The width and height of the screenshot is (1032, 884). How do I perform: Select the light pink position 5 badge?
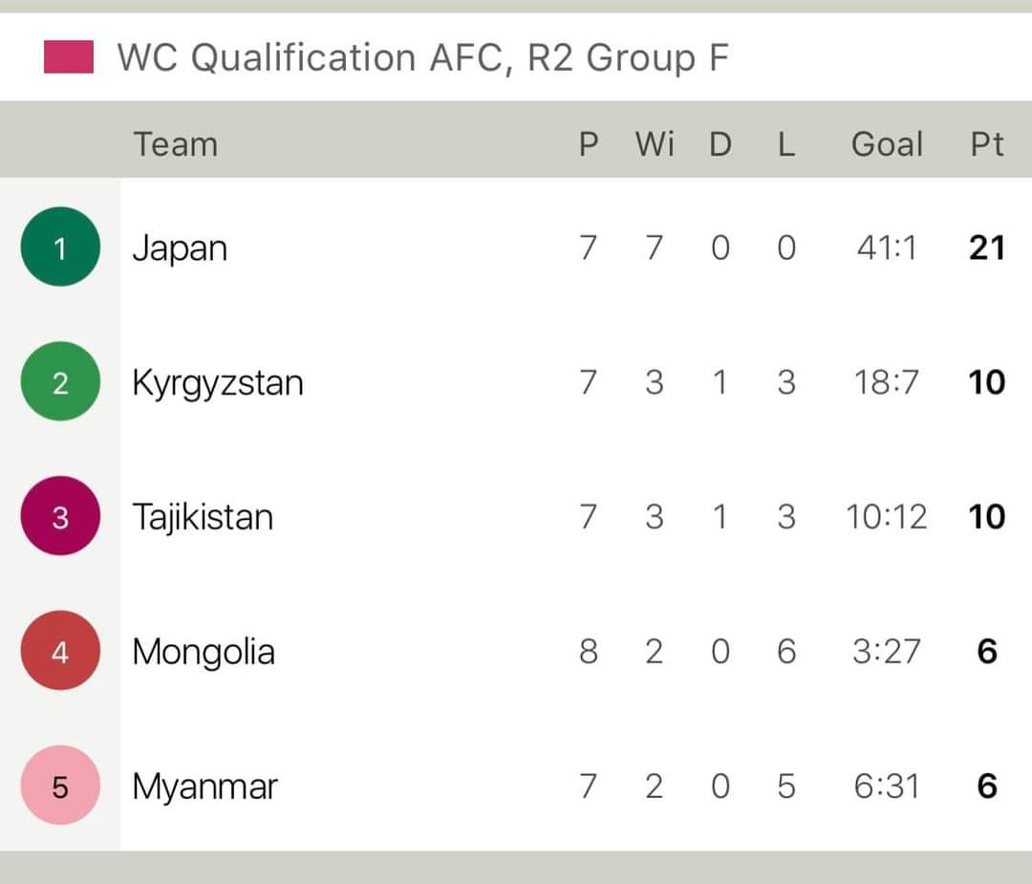coord(60,786)
